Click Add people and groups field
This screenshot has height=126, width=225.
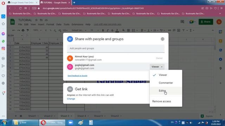point(116,48)
